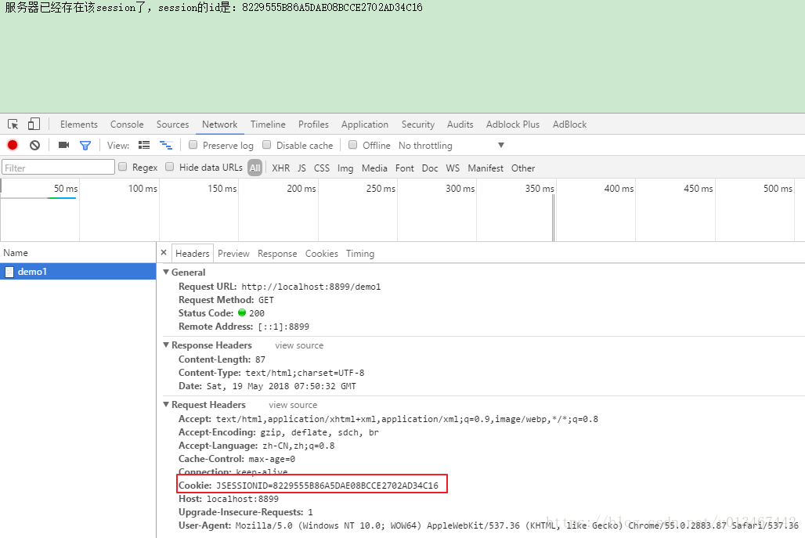The image size is (805, 538).
Task: Filter requests by Font
Action: (x=405, y=168)
